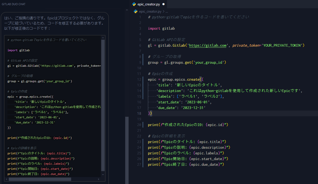This screenshot has width=318, height=184.
Task: Click inside the chat response code block
Action: point(52,103)
